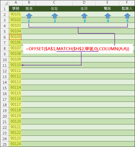The image size is (135, 147).
Task: Select cell containing 90111
Action: coord(15,71)
